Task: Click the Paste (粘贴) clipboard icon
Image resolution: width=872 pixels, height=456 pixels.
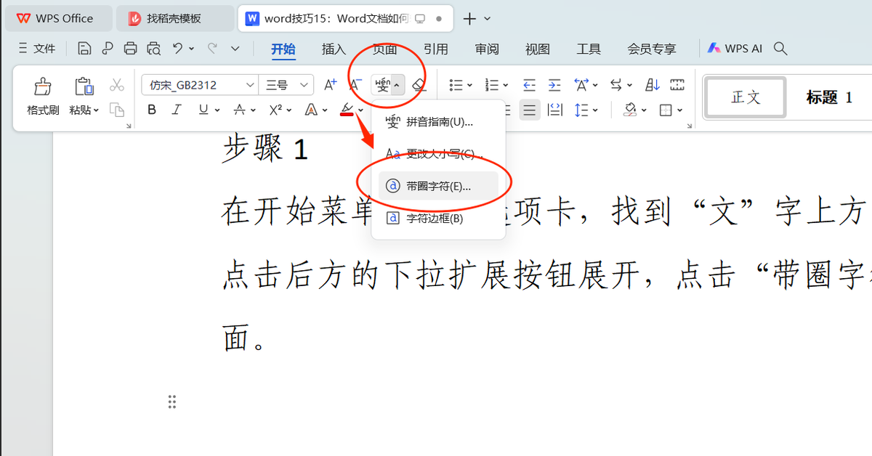Action: [x=84, y=87]
